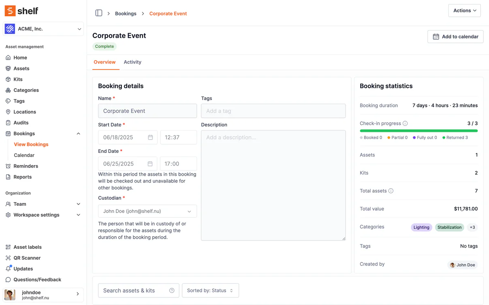The width and height of the screenshot is (489, 305).
Task: Click the Booked 0 legend label
Action: (x=371, y=137)
